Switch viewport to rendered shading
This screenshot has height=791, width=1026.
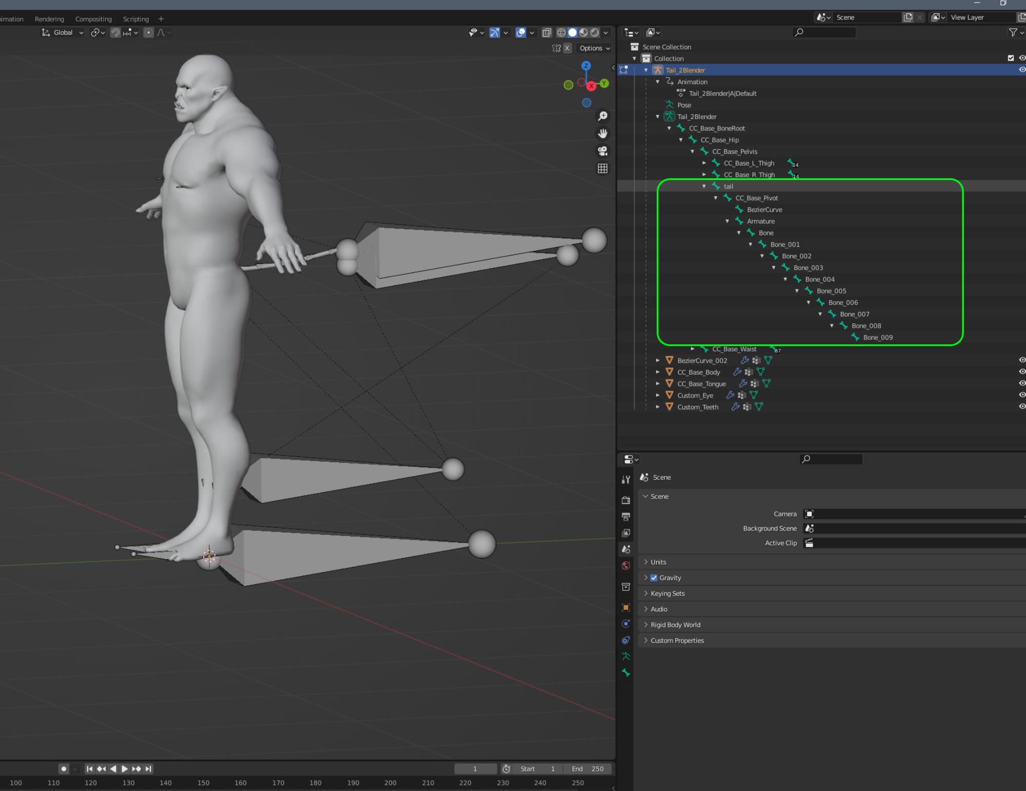[x=595, y=32]
